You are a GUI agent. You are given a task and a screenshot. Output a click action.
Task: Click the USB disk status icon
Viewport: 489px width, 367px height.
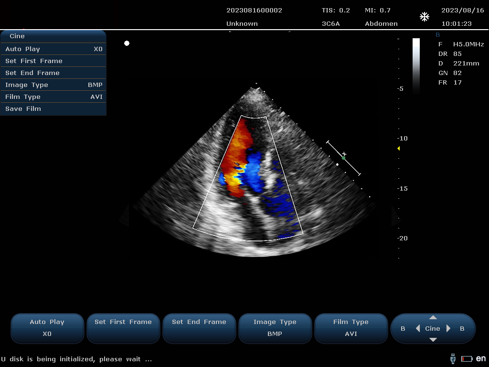453,358
